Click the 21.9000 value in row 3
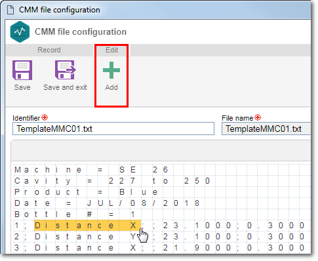Screen dimensions: 318x261 [197, 248]
